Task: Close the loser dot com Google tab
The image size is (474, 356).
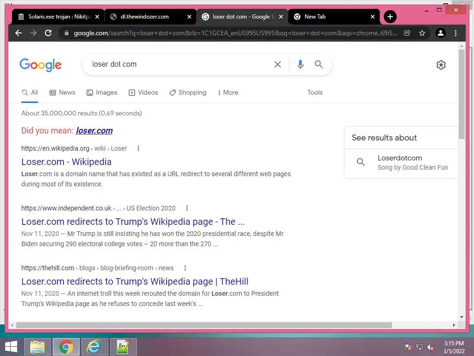Action: click(281, 17)
